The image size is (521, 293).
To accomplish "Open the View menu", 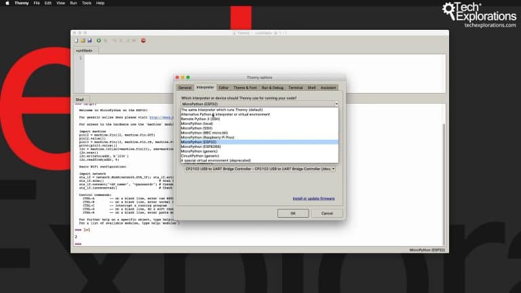I will tap(60, 3).
